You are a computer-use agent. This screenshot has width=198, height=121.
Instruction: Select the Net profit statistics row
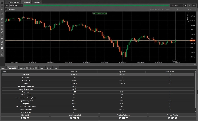click(98, 75)
